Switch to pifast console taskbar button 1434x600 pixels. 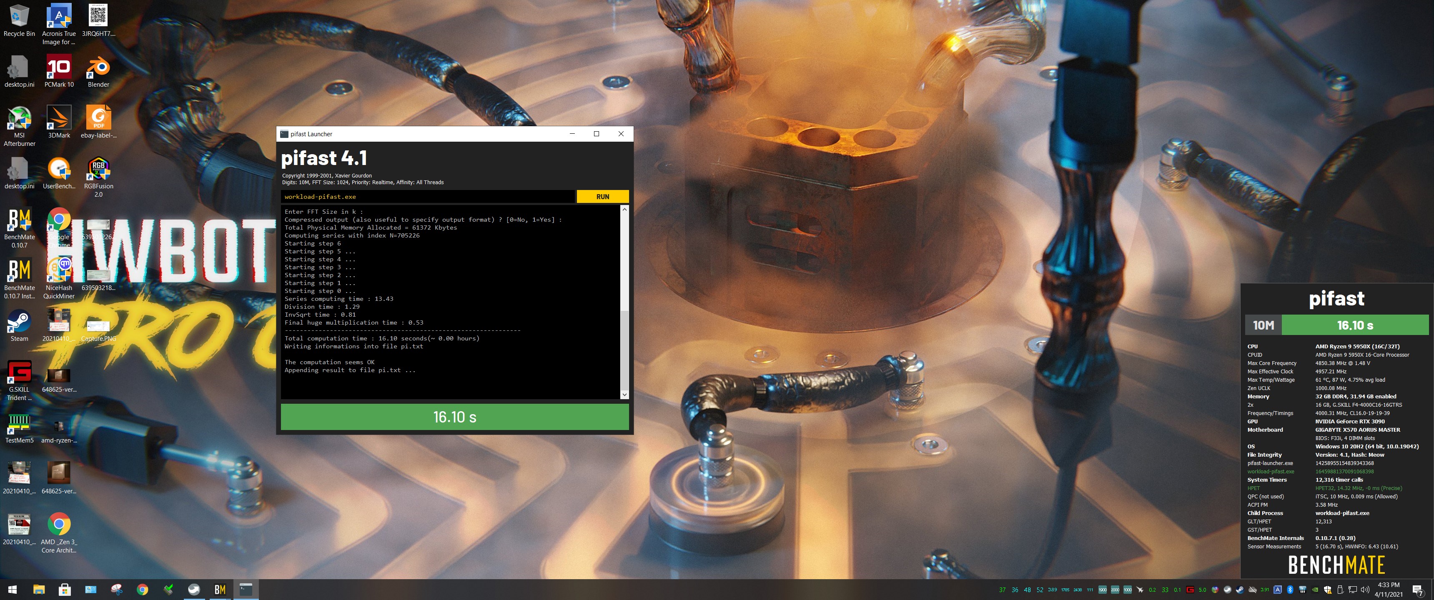point(246,590)
